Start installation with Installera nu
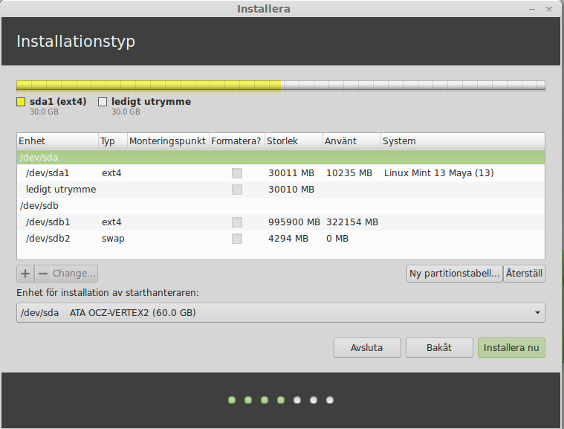The width and height of the screenshot is (564, 429). point(511,348)
